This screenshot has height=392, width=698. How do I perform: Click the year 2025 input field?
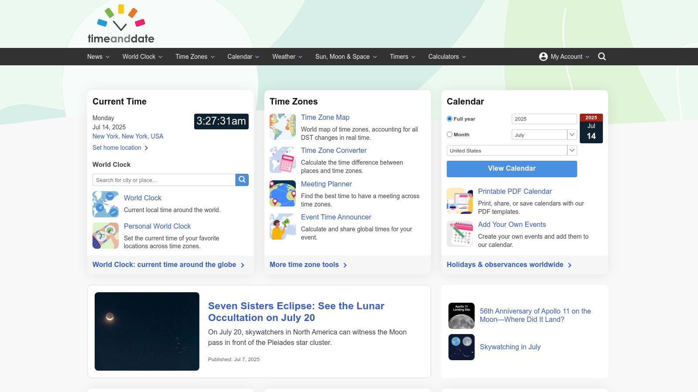pos(544,119)
